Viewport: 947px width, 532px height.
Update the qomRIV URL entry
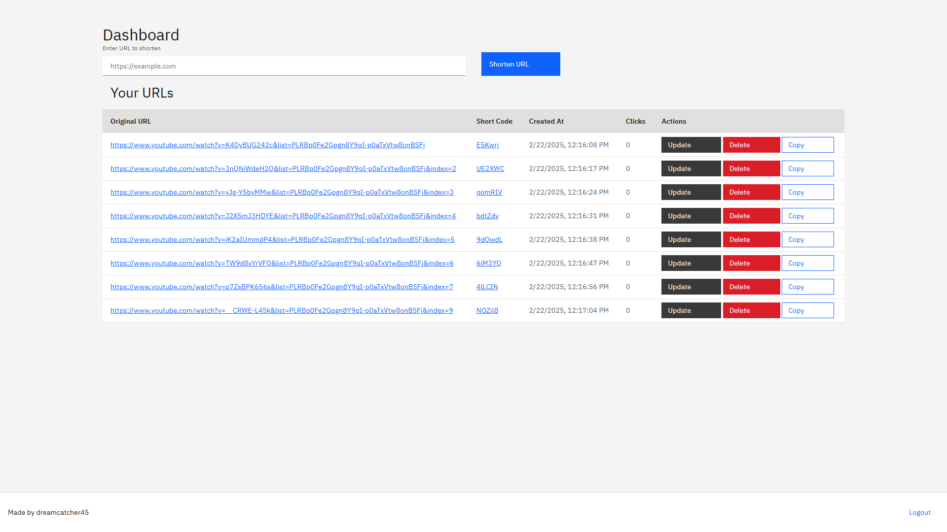point(691,192)
